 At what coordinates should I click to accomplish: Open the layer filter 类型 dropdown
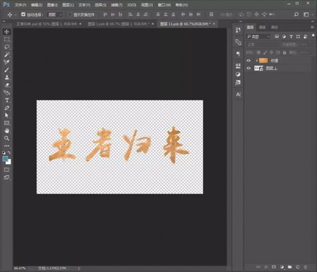[x=258, y=37]
